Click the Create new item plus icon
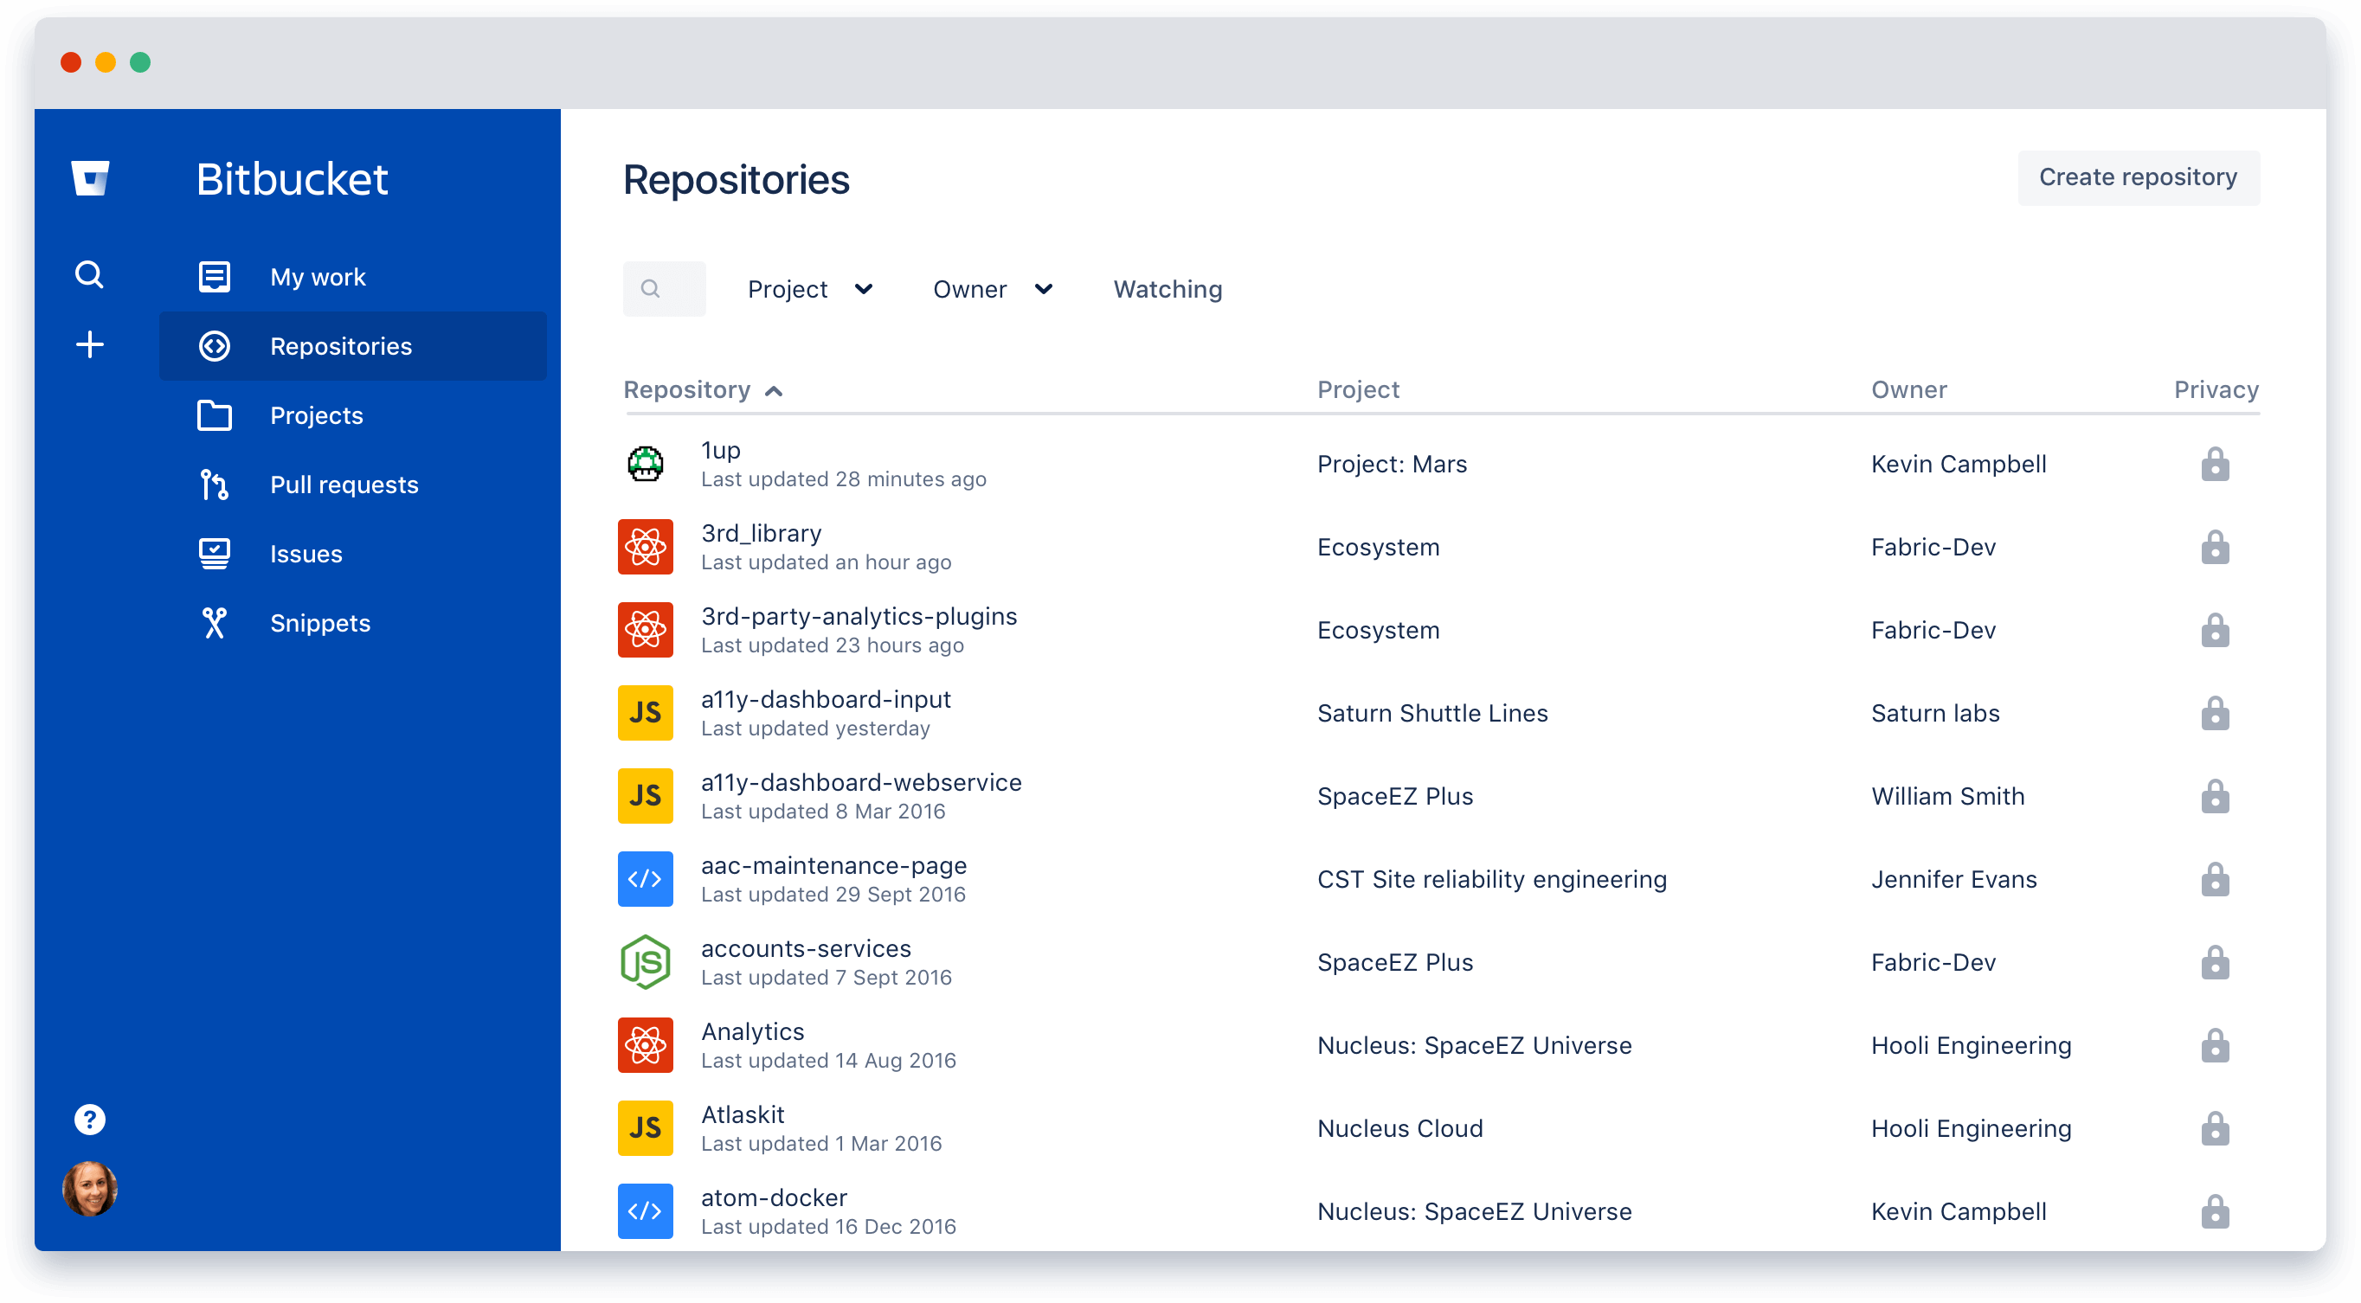Screen dimensions: 2361x1303 (x=90, y=343)
